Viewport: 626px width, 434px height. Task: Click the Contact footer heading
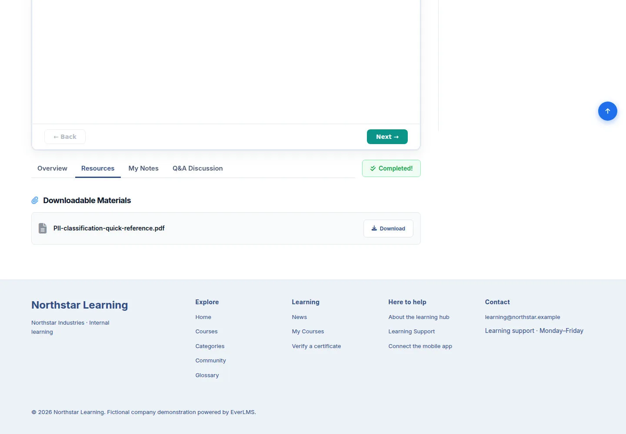pyautogui.click(x=497, y=302)
